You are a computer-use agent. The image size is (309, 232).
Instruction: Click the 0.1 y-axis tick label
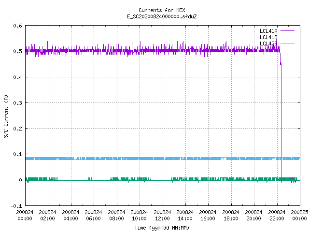[x=17, y=154]
